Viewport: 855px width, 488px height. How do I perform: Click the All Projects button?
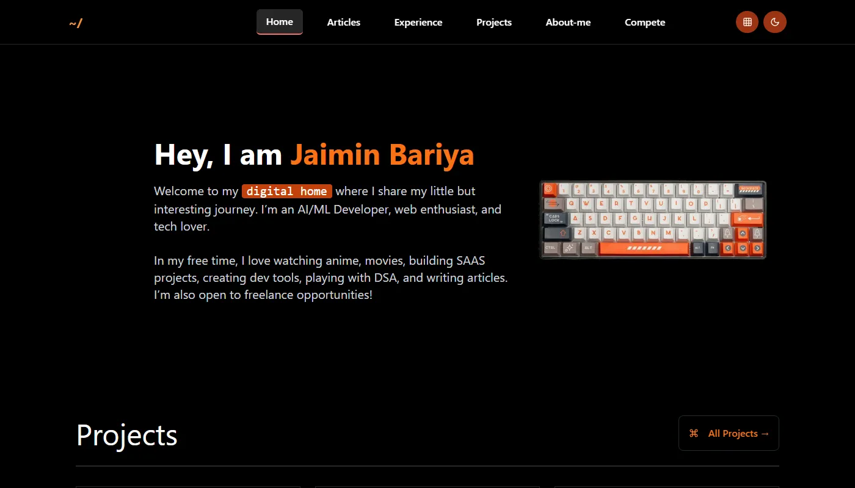(x=729, y=433)
